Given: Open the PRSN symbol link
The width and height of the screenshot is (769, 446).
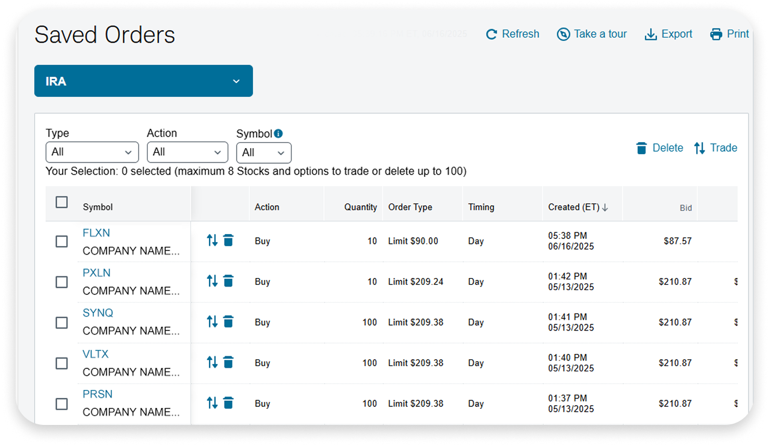Looking at the screenshot, I should (98, 394).
